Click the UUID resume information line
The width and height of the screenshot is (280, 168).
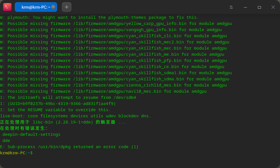tap(58, 104)
